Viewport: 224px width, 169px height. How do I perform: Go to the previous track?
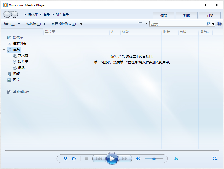[x=99, y=159]
